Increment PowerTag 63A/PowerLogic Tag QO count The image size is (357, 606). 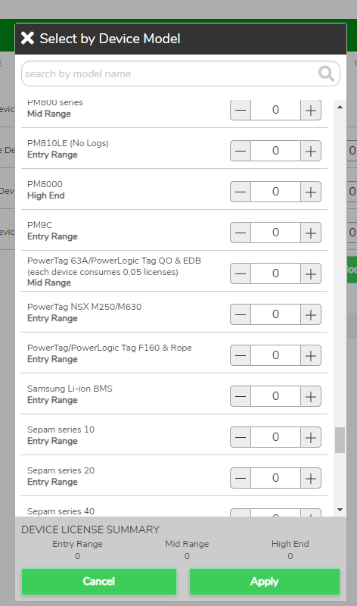(311, 273)
